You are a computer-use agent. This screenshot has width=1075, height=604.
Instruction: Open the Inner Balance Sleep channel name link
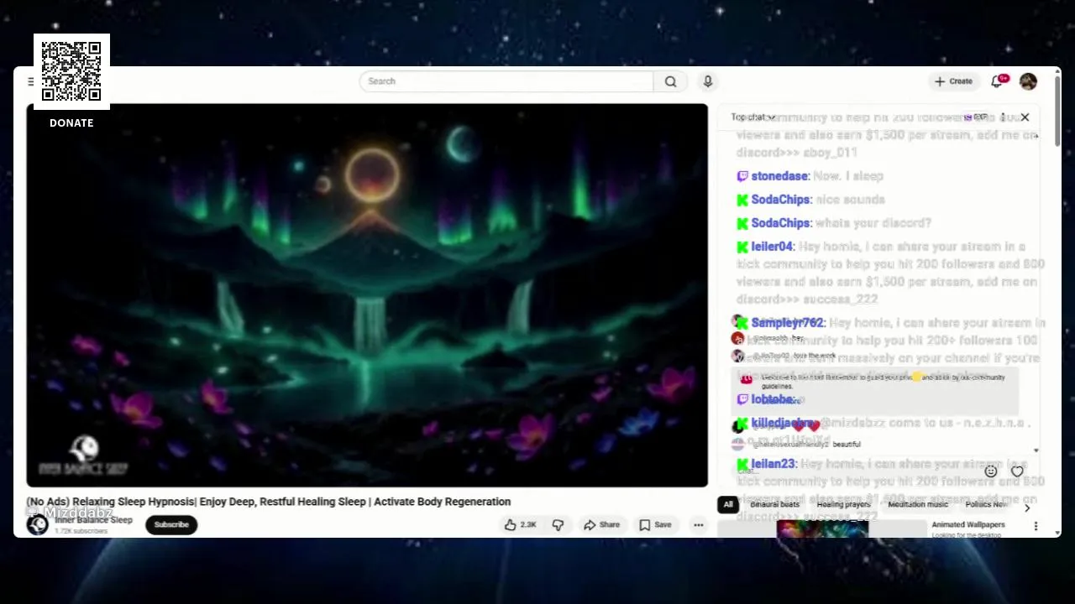pos(93,520)
